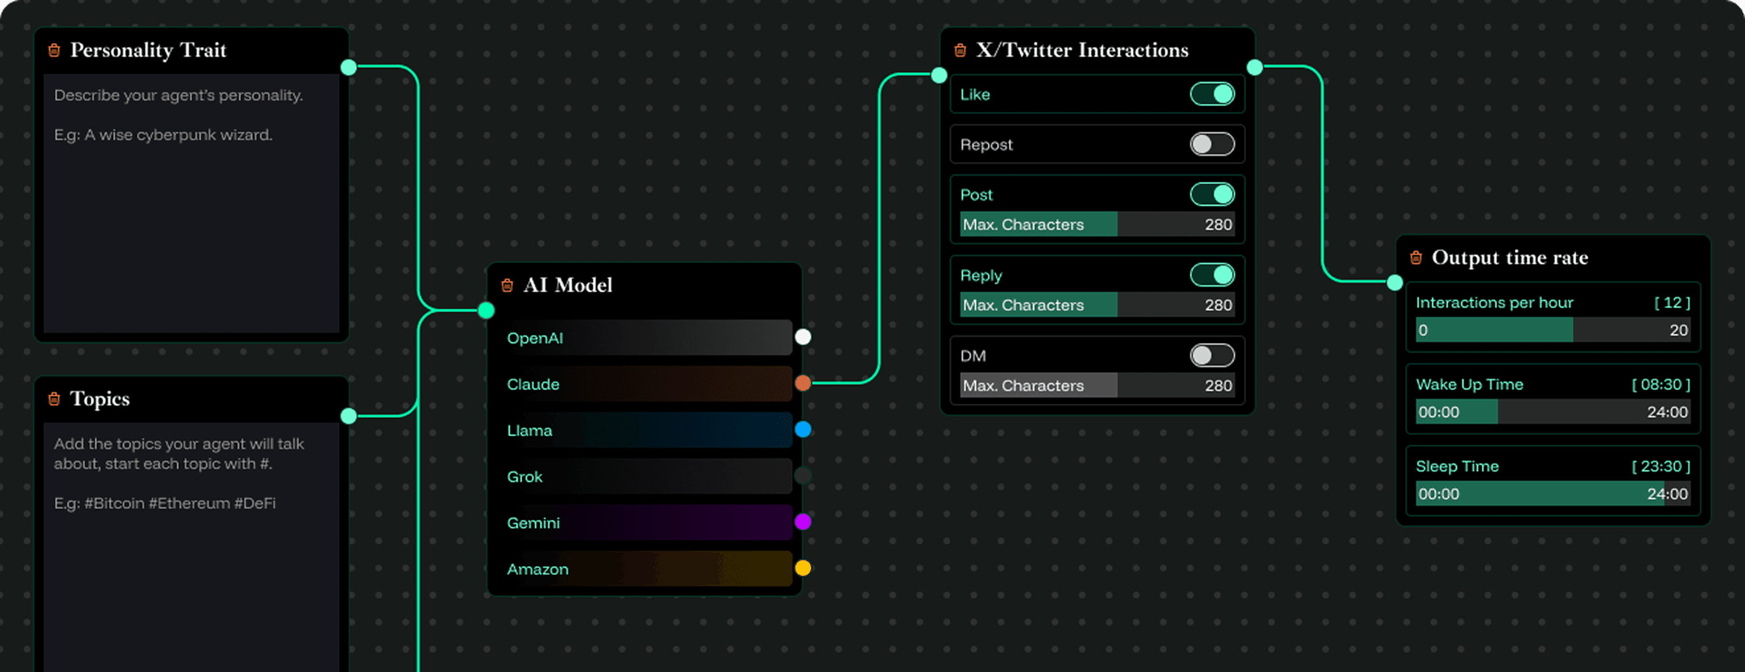This screenshot has width=1745, height=672.
Task: Delete the Topics node via trash icon
Action: point(54,399)
